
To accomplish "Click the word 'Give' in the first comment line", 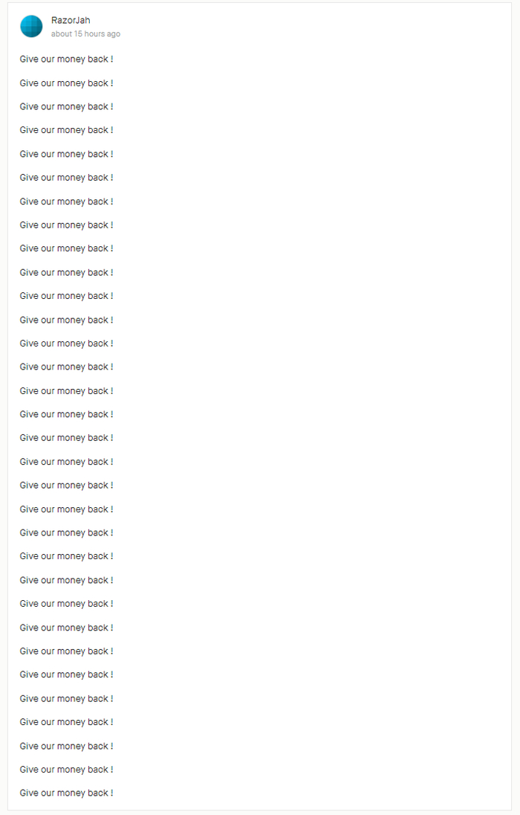I will click(x=29, y=59).
